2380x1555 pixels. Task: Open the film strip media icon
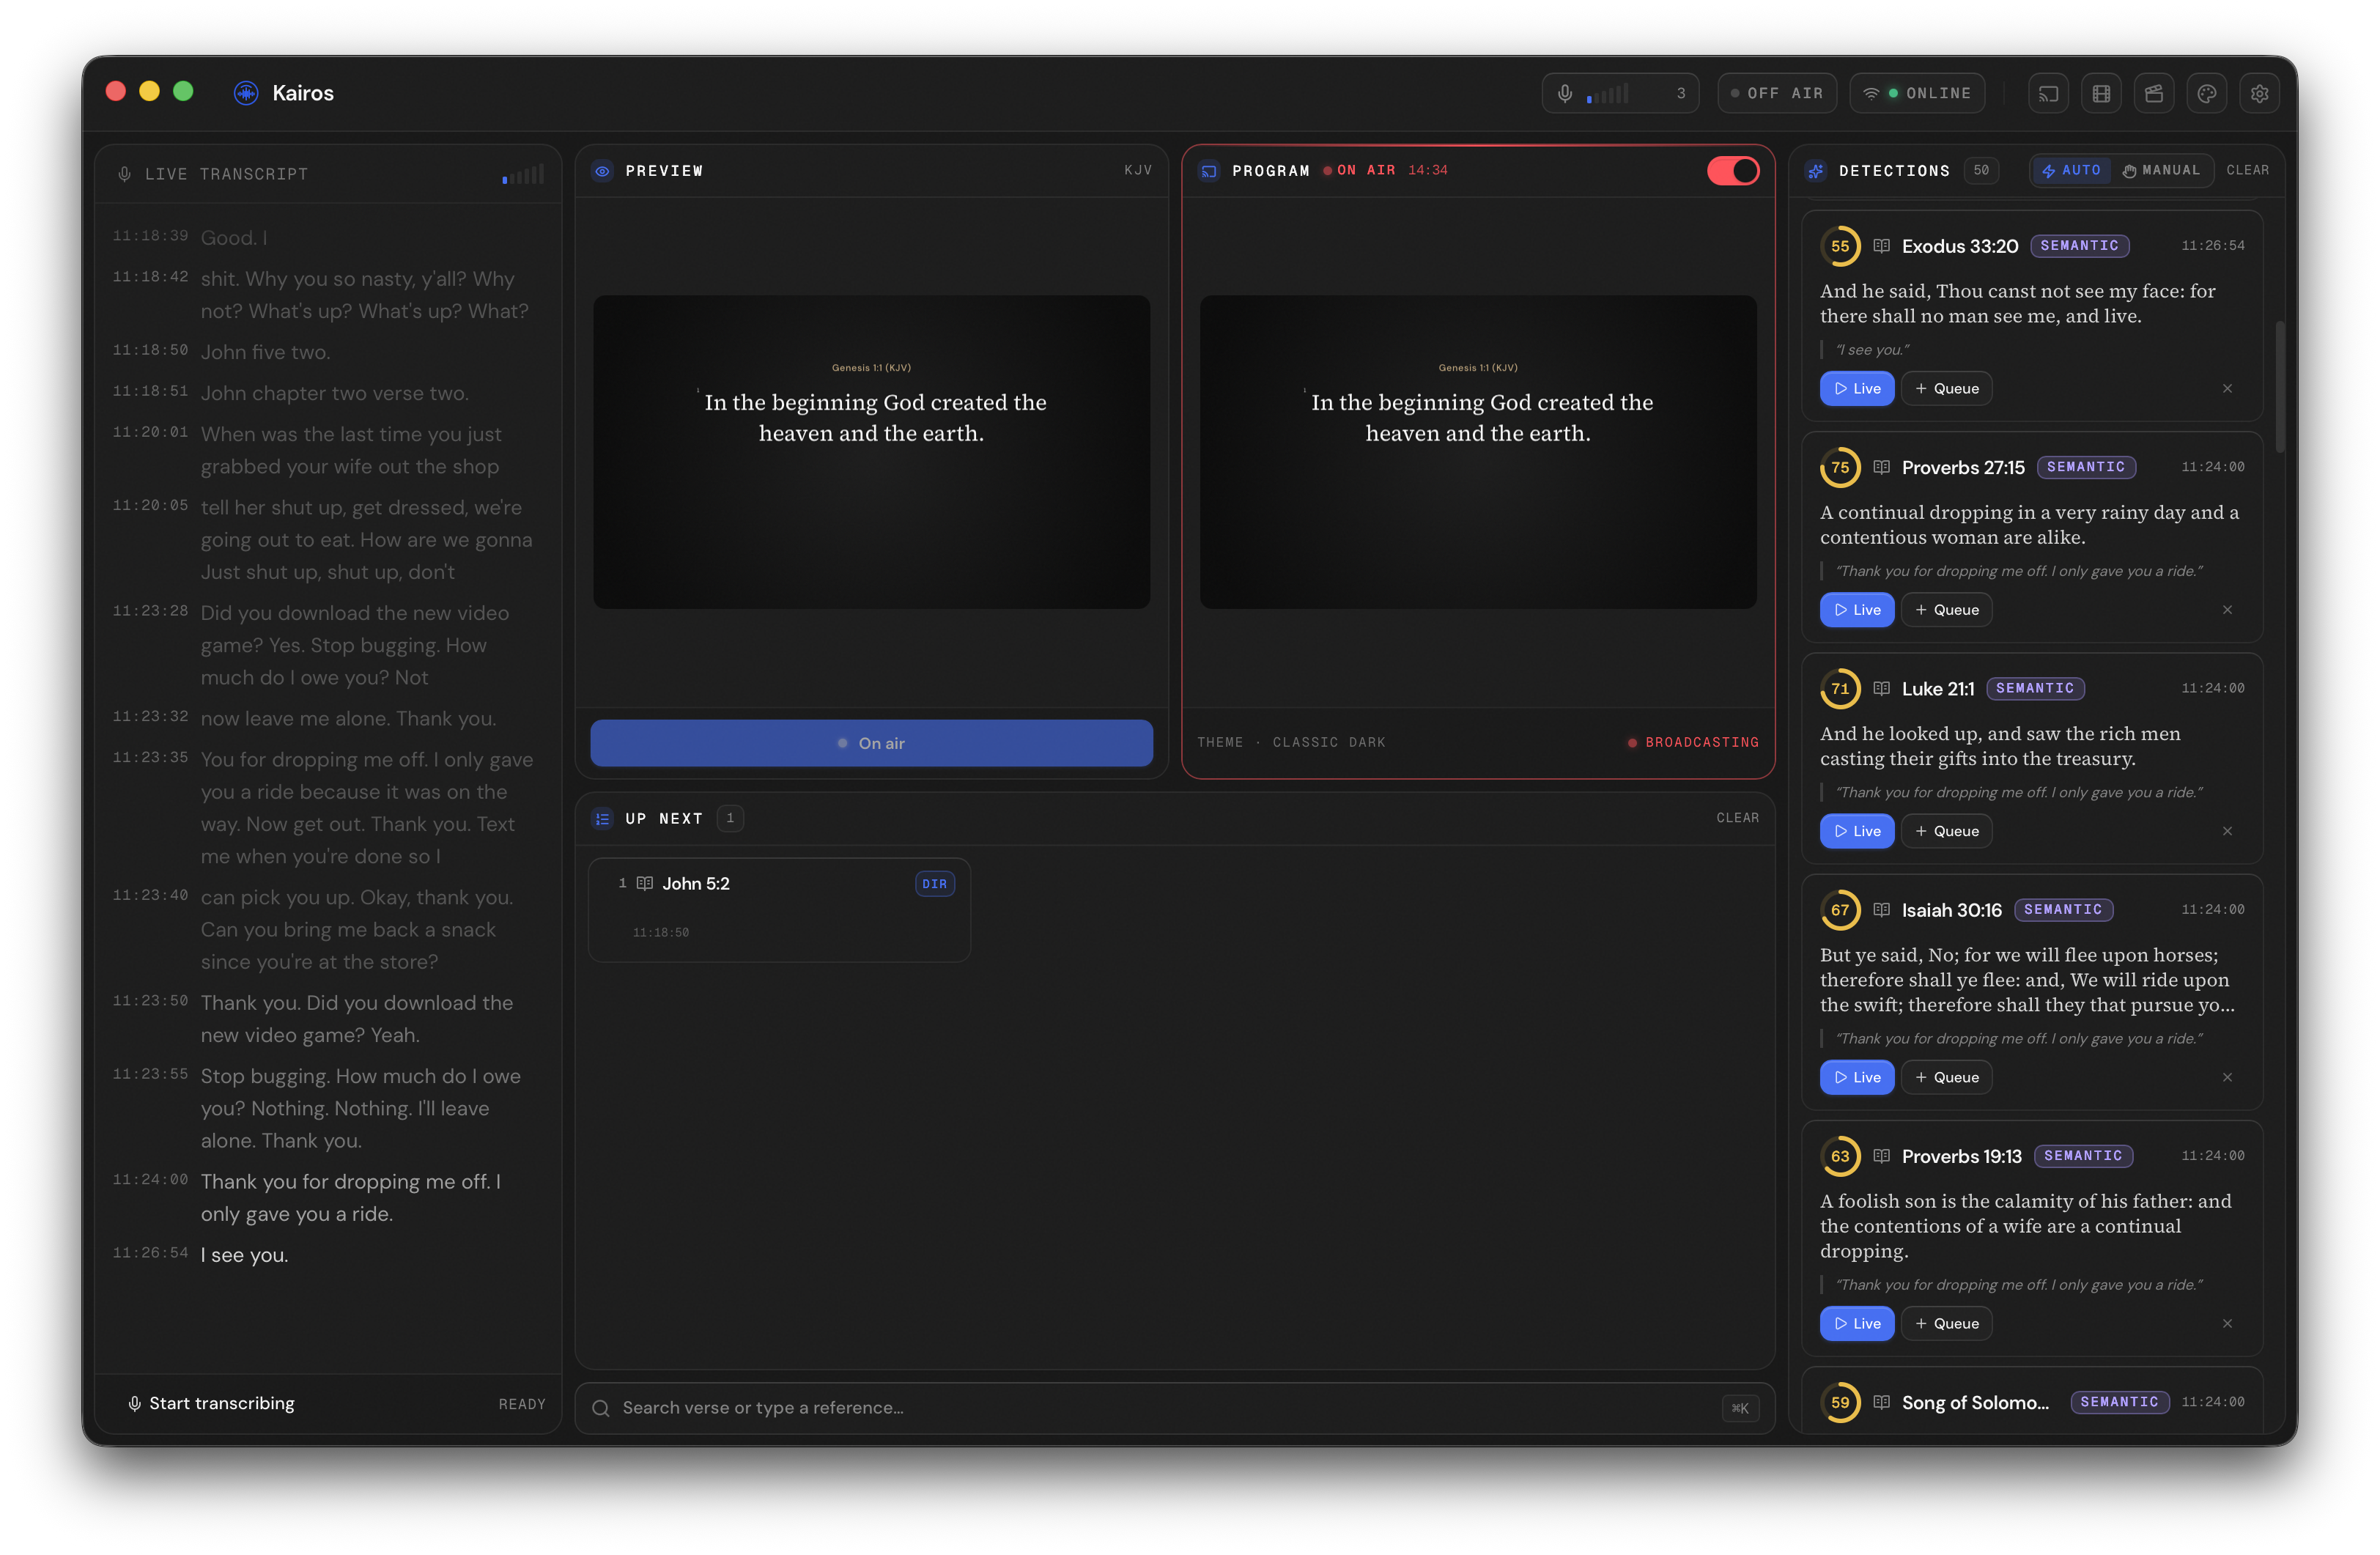pyautogui.click(x=2101, y=93)
